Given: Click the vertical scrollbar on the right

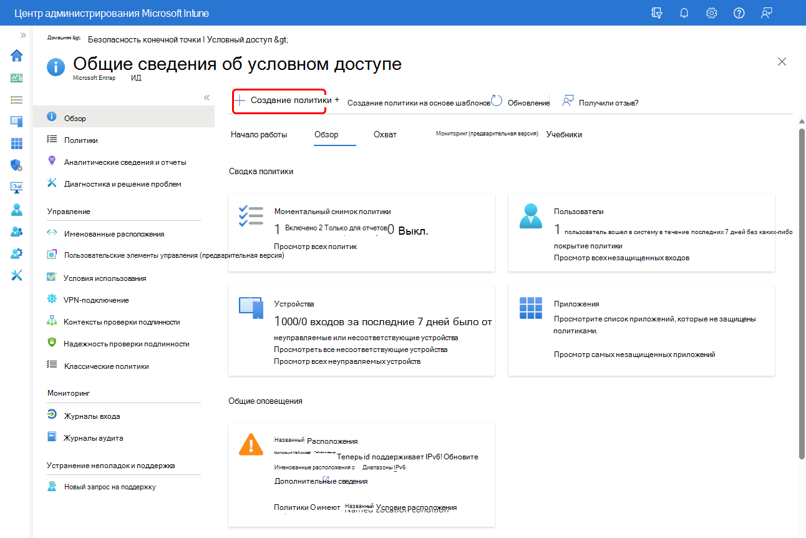Looking at the screenshot, I should click(x=802, y=293).
